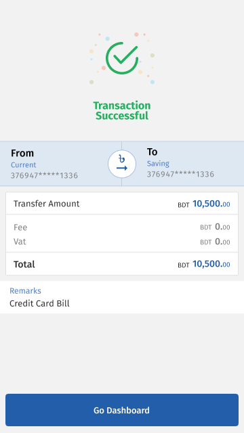Tap the Current account type text
This screenshot has height=433, width=244.
24,165
